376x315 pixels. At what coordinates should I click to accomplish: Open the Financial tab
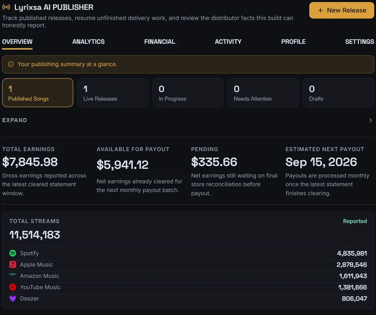coord(160,42)
